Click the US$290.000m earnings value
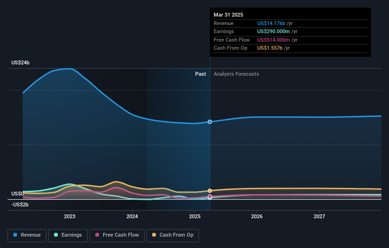 [x=273, y=31]
